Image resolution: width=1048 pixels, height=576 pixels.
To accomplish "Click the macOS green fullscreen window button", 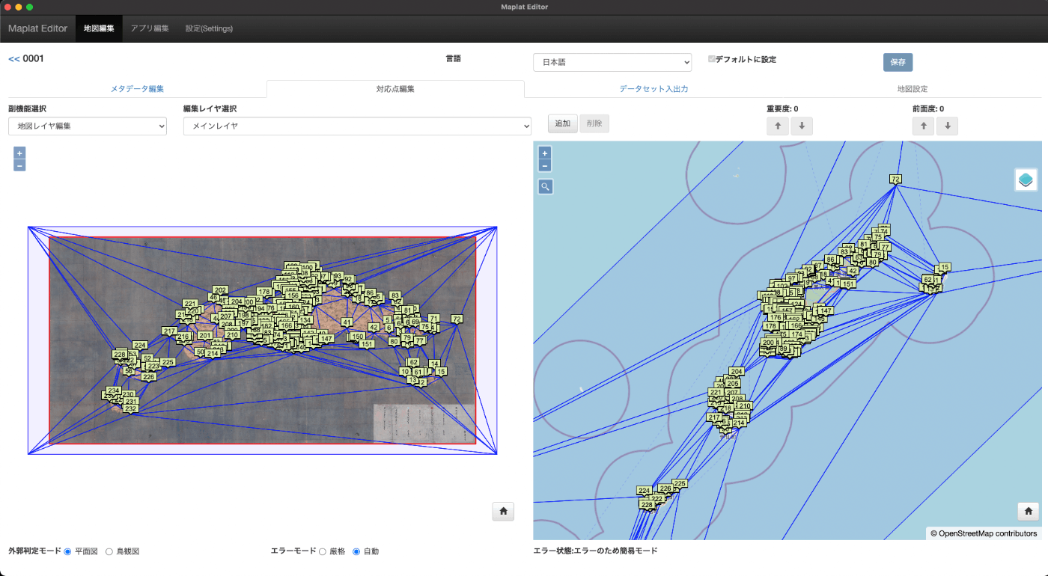I will coord(29,7).
